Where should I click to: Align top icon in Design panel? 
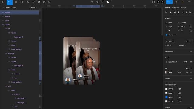179,12
